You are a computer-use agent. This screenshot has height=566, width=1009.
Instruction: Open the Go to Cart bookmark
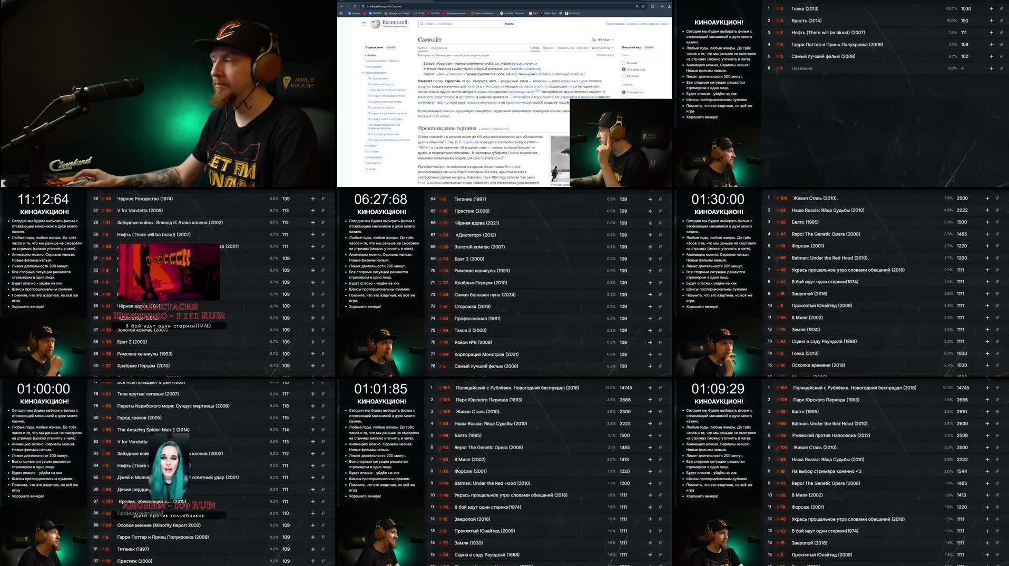click(572, 13)
